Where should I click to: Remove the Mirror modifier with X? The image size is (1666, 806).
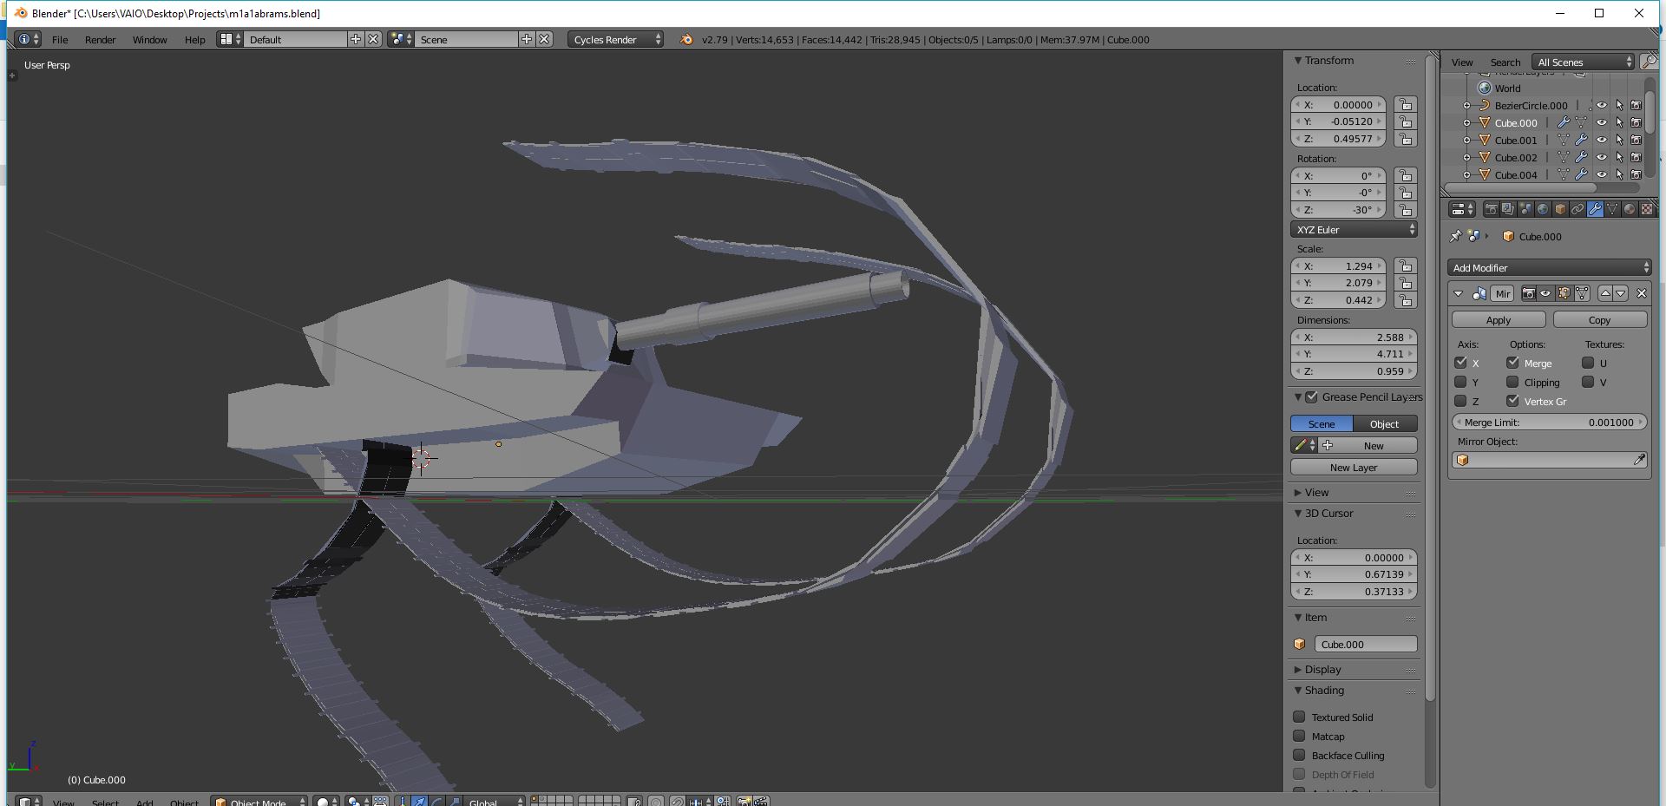(1642, 293)
